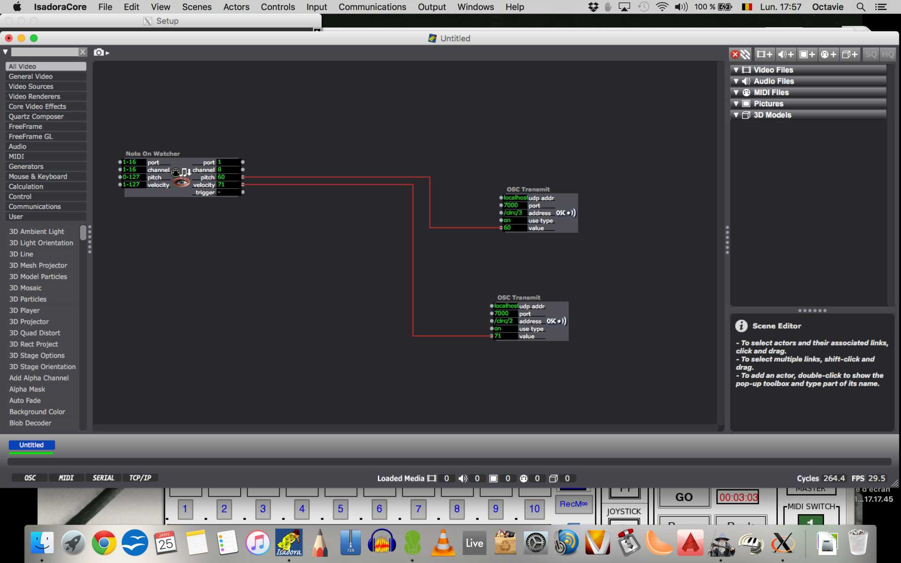The height and width of the screenshot is (563, 901).
Task: Click the camera snapshot icon
Action: (99, 52)
